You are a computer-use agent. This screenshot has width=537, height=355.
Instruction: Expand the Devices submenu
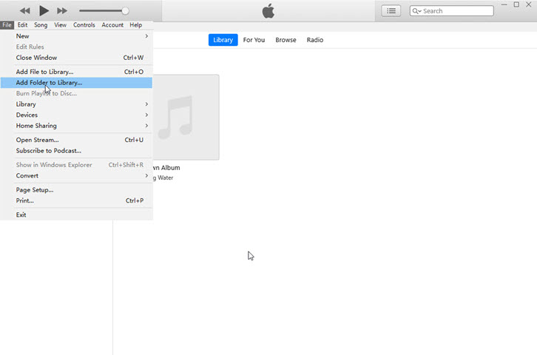click(76, 115)
